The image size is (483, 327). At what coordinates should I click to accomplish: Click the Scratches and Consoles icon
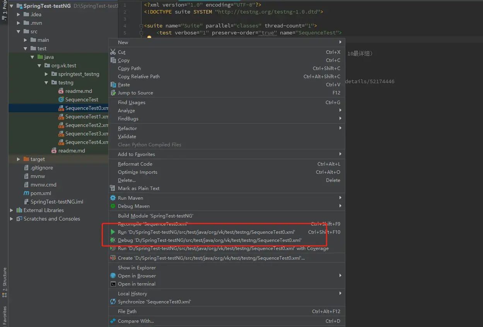[19, 219]
